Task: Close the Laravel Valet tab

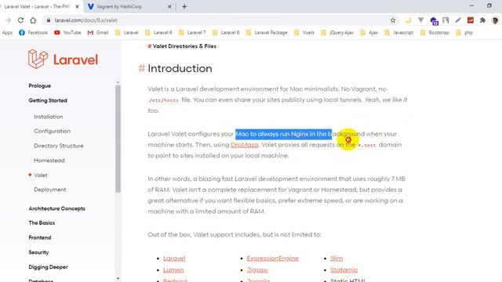Action: (x=77, y=6)
